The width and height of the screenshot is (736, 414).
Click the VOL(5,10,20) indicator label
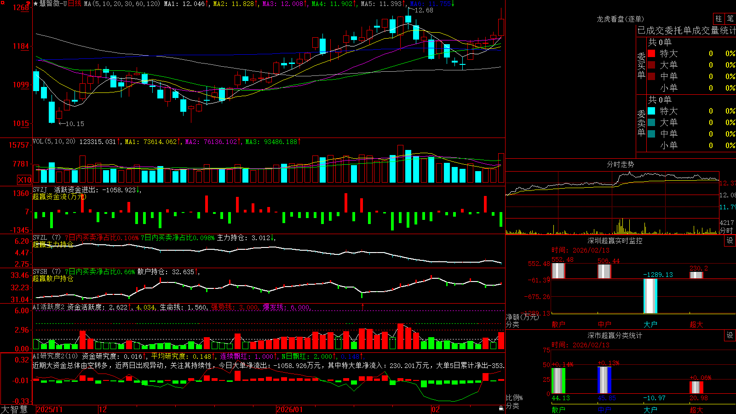[x=54, y=142]
